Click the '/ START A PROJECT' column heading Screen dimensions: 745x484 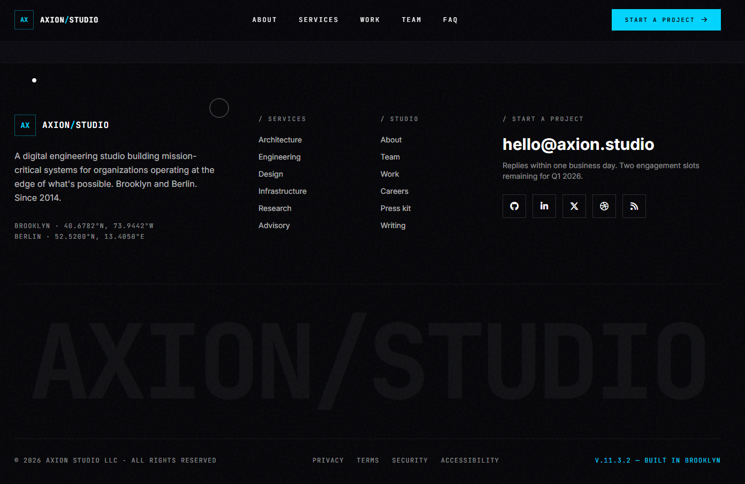tap(543, 119)
